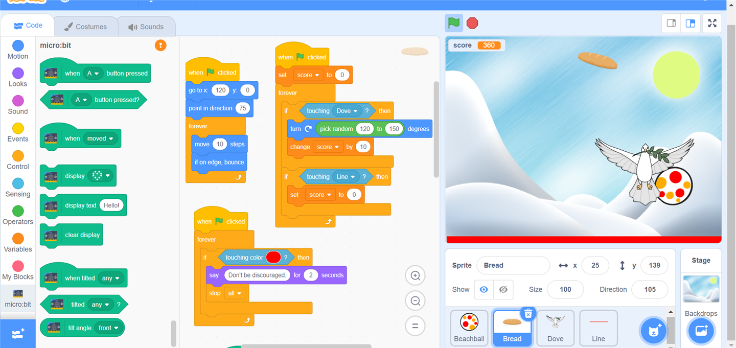Click the green flag to run project
The height and width of the screenshot is (348, 736).
(x=454, y=23)
